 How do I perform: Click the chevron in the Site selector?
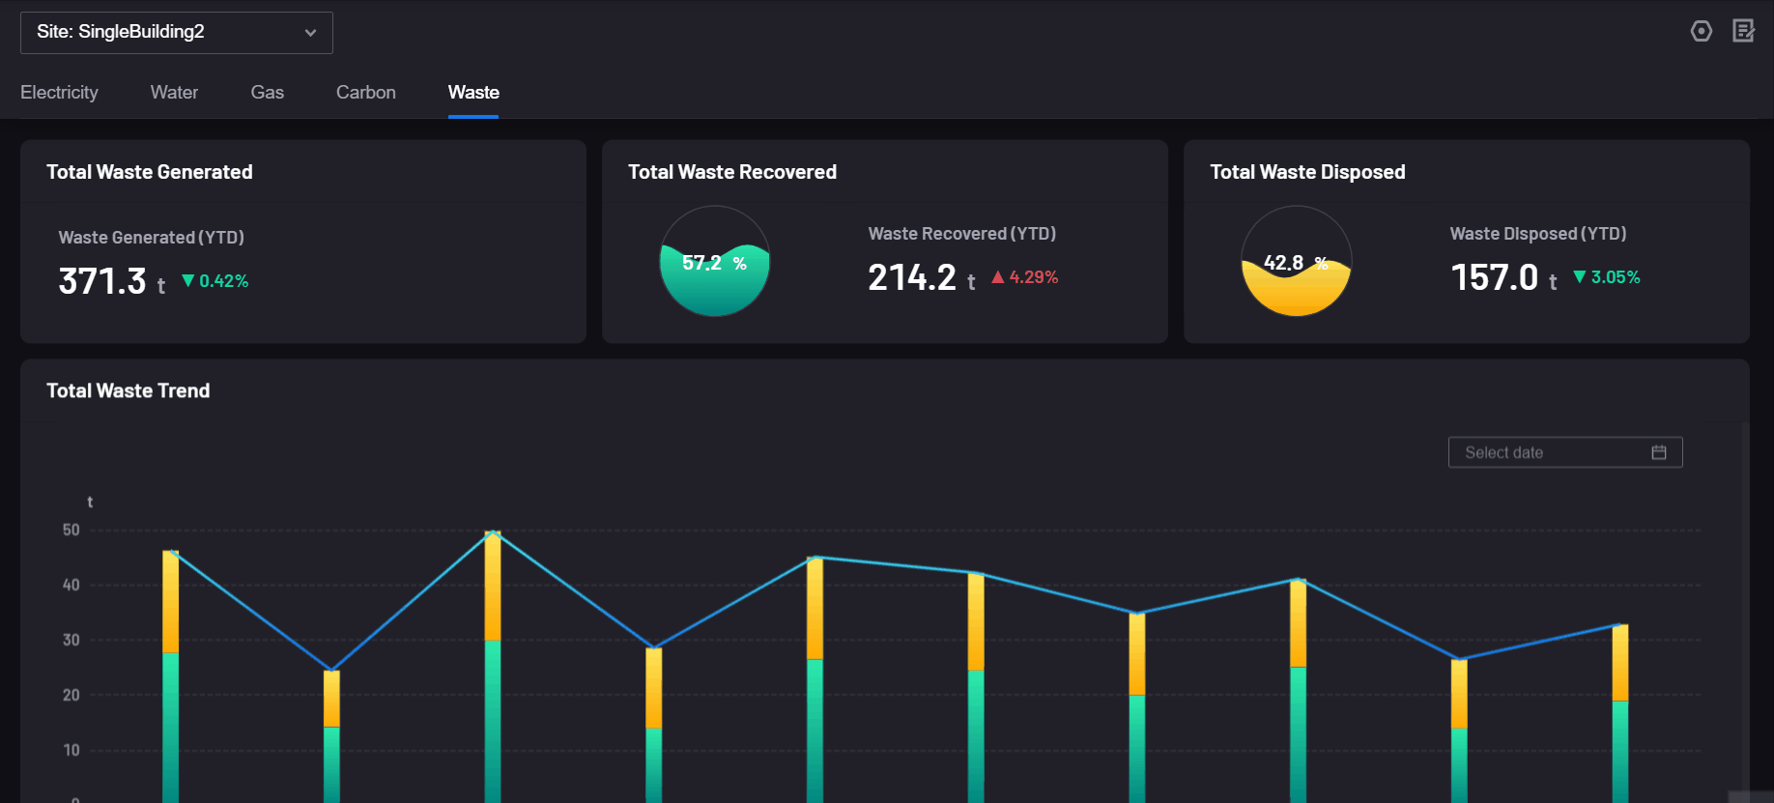310,33
